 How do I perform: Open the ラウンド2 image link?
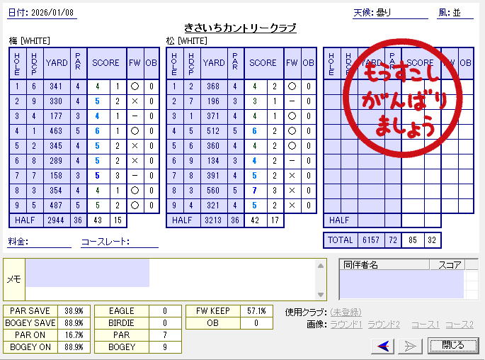[384, 325]
